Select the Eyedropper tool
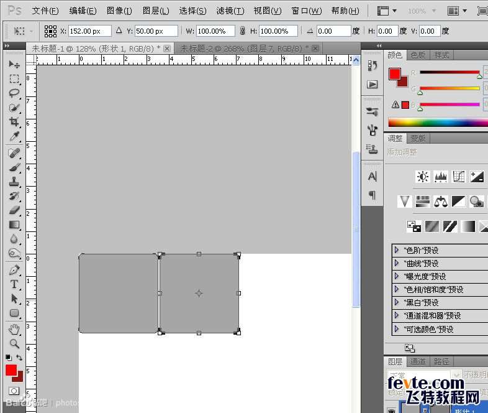The height and width of the screenshot is (413, 488). pyautogui.click(x=14, y=136)
